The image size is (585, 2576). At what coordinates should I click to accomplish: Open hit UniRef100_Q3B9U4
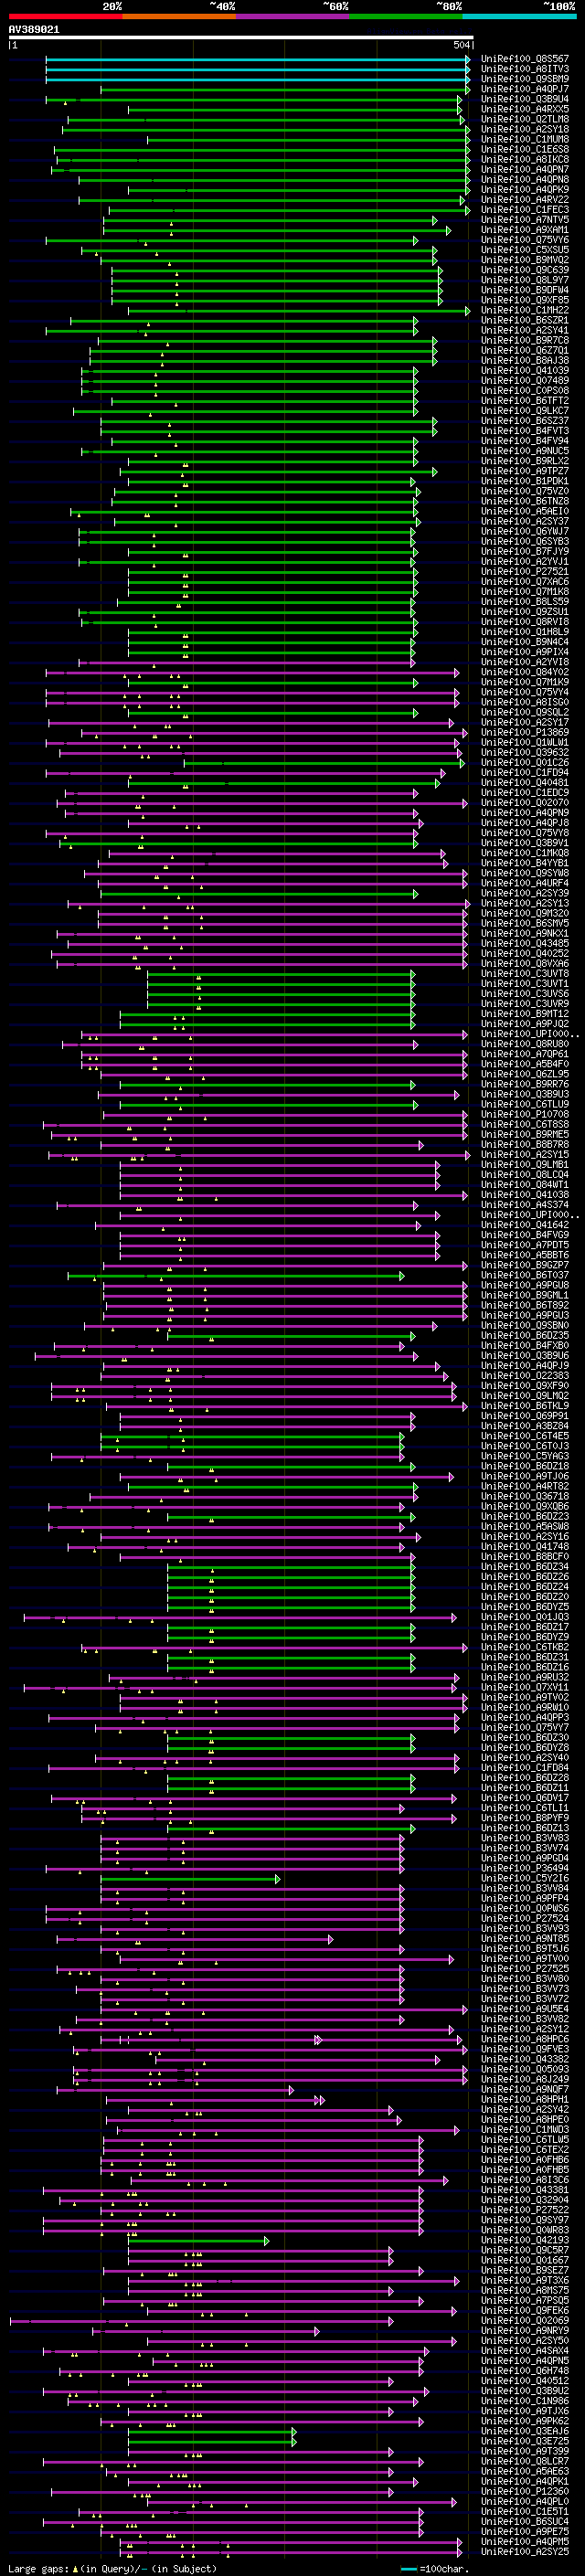coord(525,99)
